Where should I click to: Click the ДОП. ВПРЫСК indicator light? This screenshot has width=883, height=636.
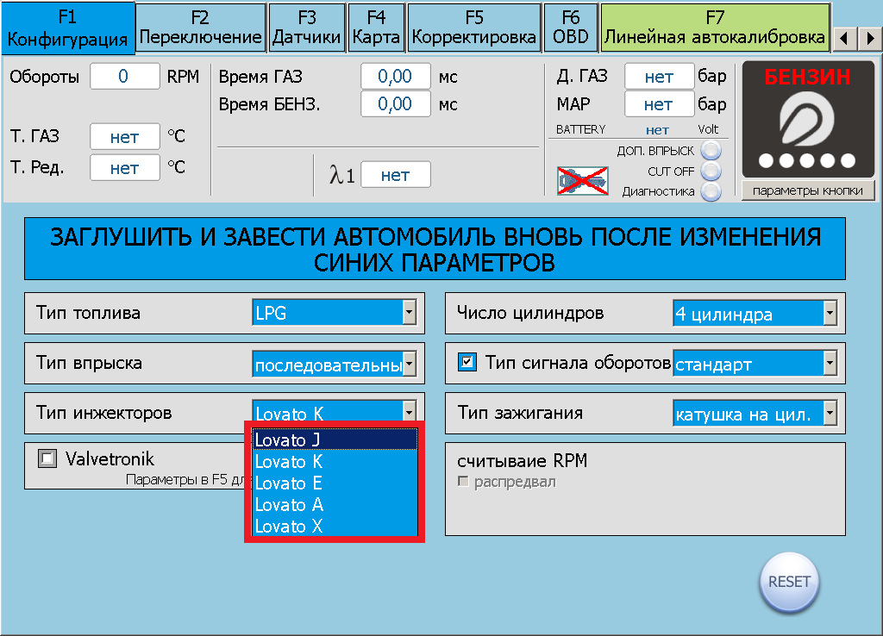tap(711, 151)
